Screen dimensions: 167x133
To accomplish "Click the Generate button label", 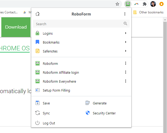I will [x=100, y=103].
